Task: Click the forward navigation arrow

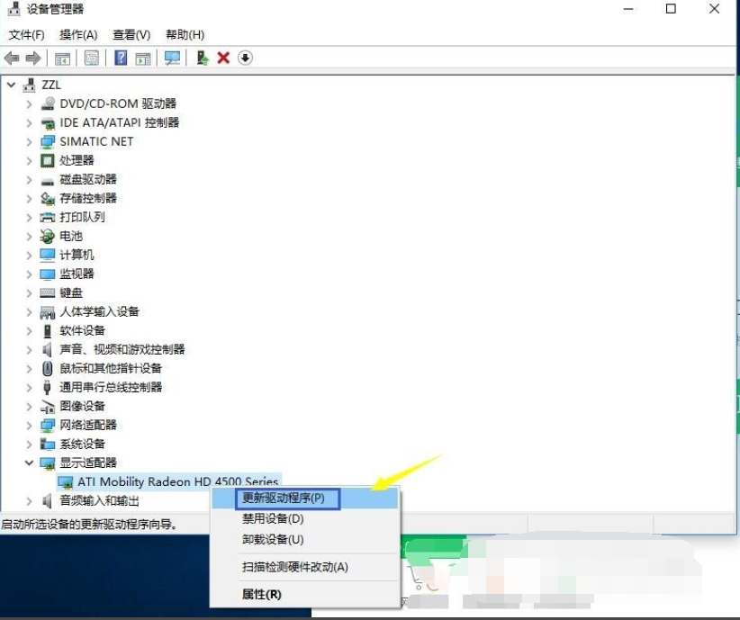Action: [x=33, y=58]
